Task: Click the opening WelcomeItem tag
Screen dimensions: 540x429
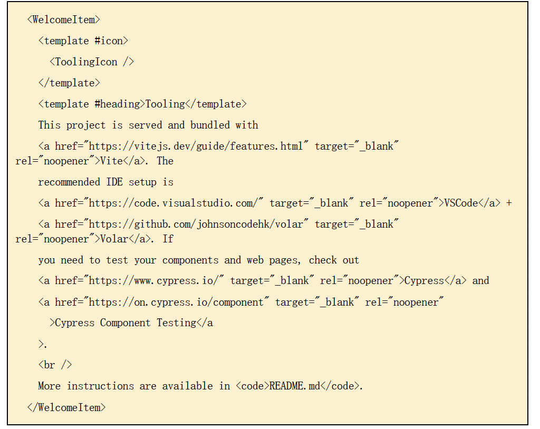Action: [63, 20]
